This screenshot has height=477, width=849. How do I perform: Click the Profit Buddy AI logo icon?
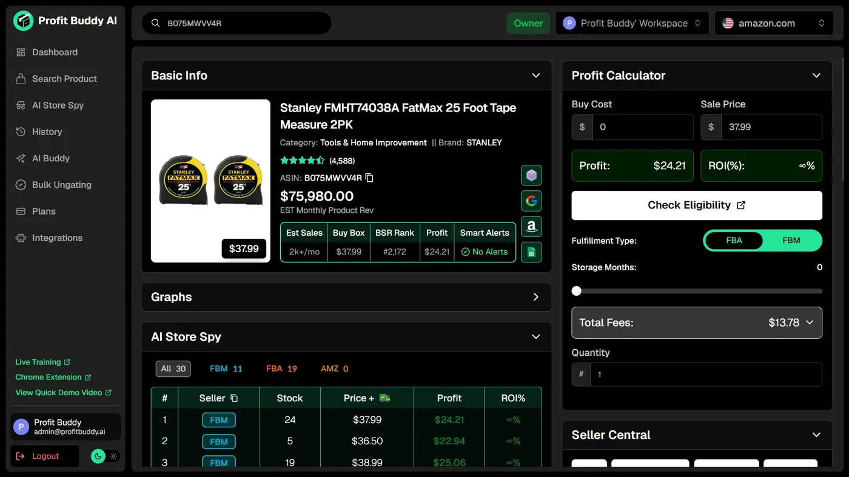pos(24,21)
